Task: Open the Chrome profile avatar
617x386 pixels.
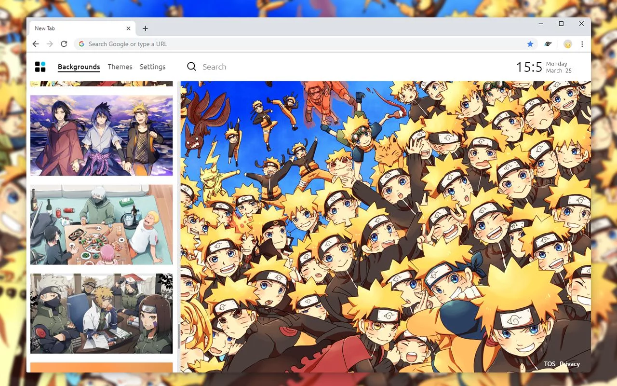Action: (x=568, y=44)
